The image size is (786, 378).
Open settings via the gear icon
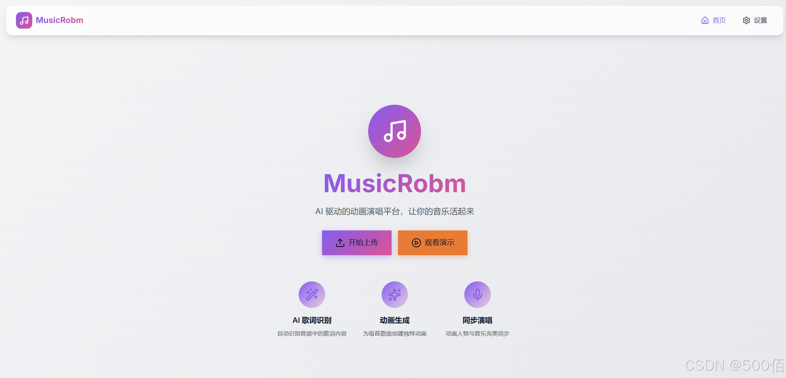pos(747,20)
